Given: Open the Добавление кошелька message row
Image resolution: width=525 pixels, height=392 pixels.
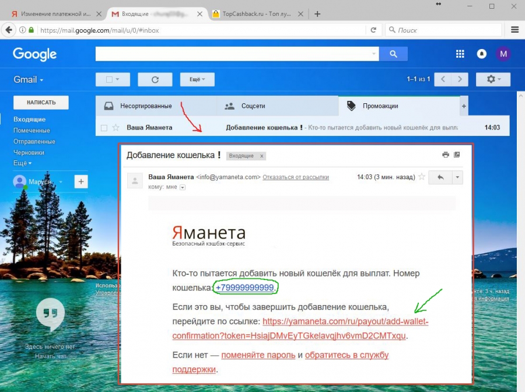Looking at the screenshot, I should [x=303, y=128].
